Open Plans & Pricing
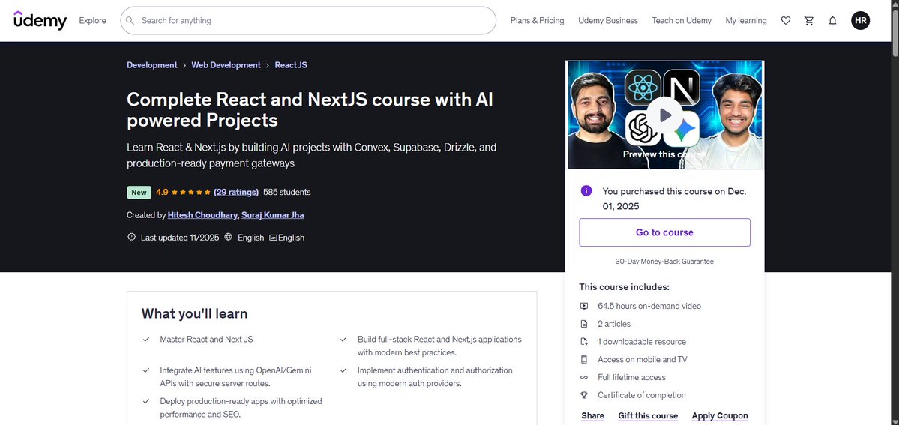 pos(537,21)
